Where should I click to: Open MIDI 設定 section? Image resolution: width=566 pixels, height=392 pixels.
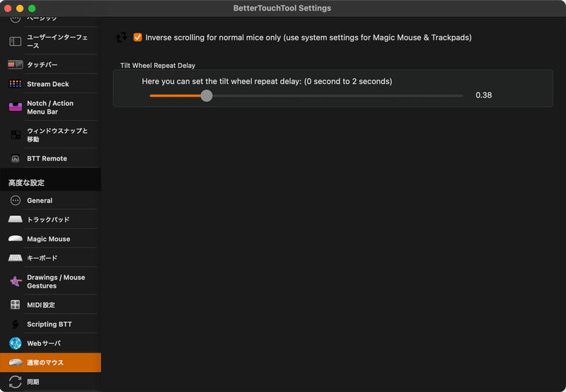[x=50, y=305]
